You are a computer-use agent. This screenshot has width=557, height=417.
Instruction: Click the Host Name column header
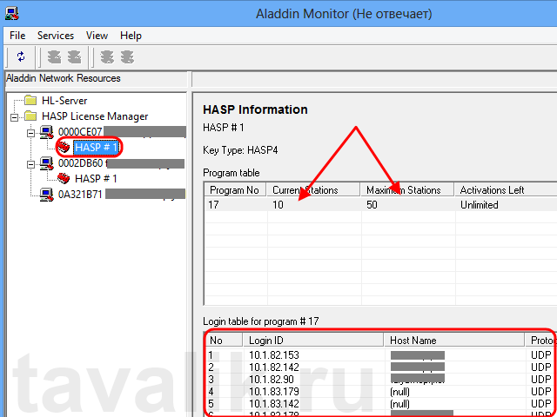tap(453, 340)
